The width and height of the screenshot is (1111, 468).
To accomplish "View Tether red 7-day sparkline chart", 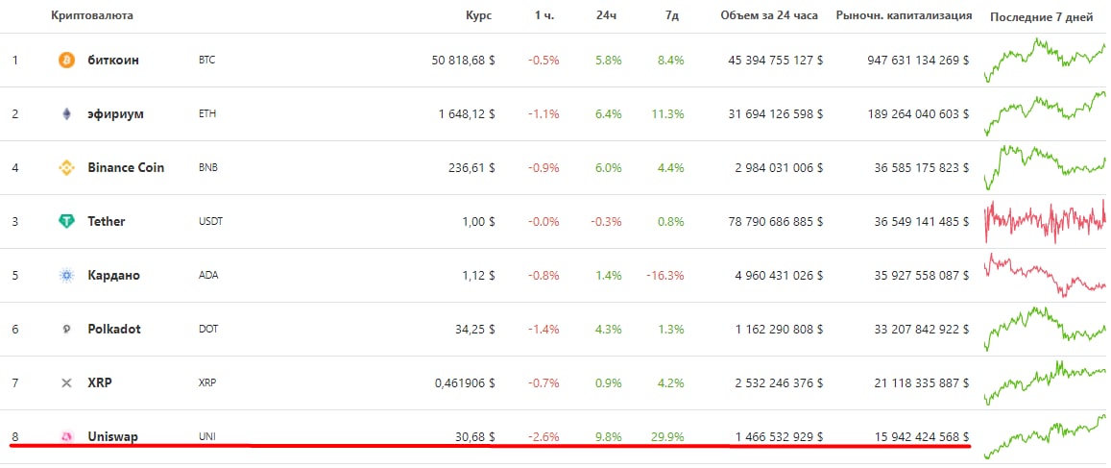I will (x=1045, y=221).
